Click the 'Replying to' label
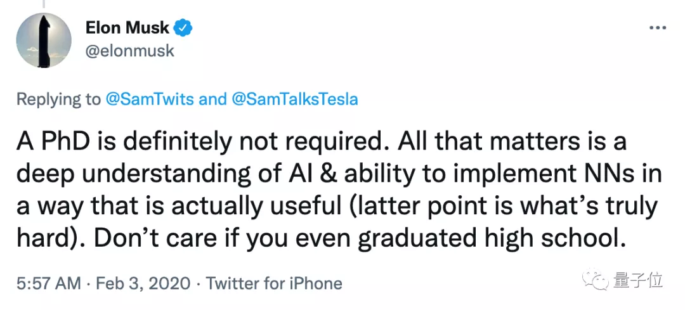This screenshot has width=685, height=310. (x=58, y=99)
